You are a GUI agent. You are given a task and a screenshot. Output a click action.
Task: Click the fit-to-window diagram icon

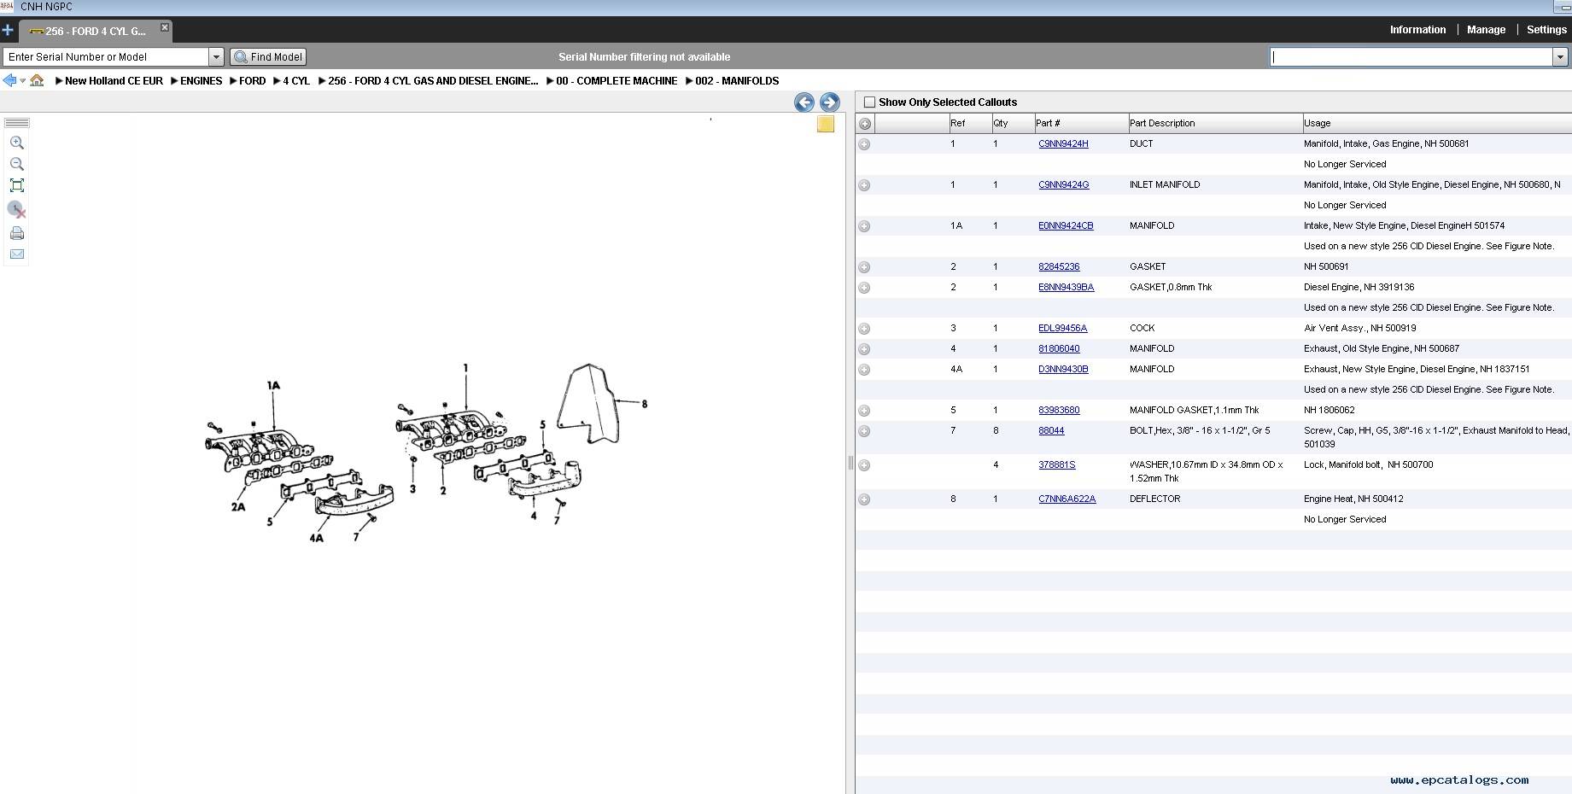click(16, 185)
